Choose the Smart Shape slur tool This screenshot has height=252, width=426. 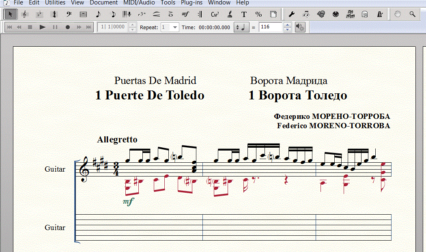[156, 14]
